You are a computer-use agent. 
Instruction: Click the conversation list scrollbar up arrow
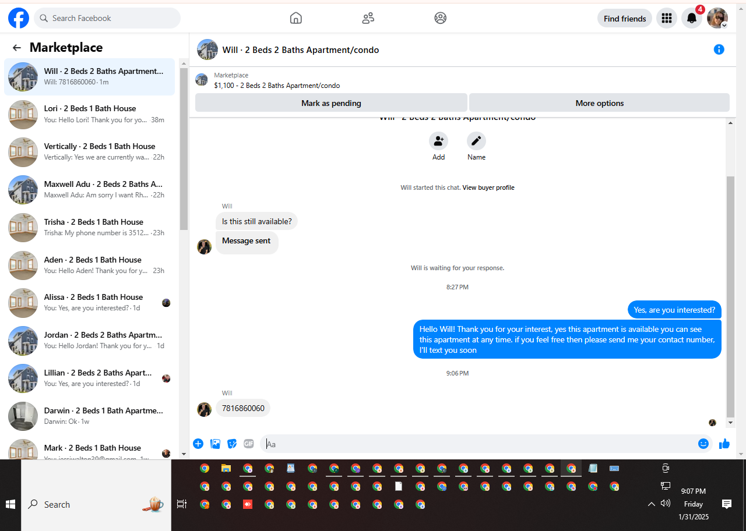click(184, 63)
